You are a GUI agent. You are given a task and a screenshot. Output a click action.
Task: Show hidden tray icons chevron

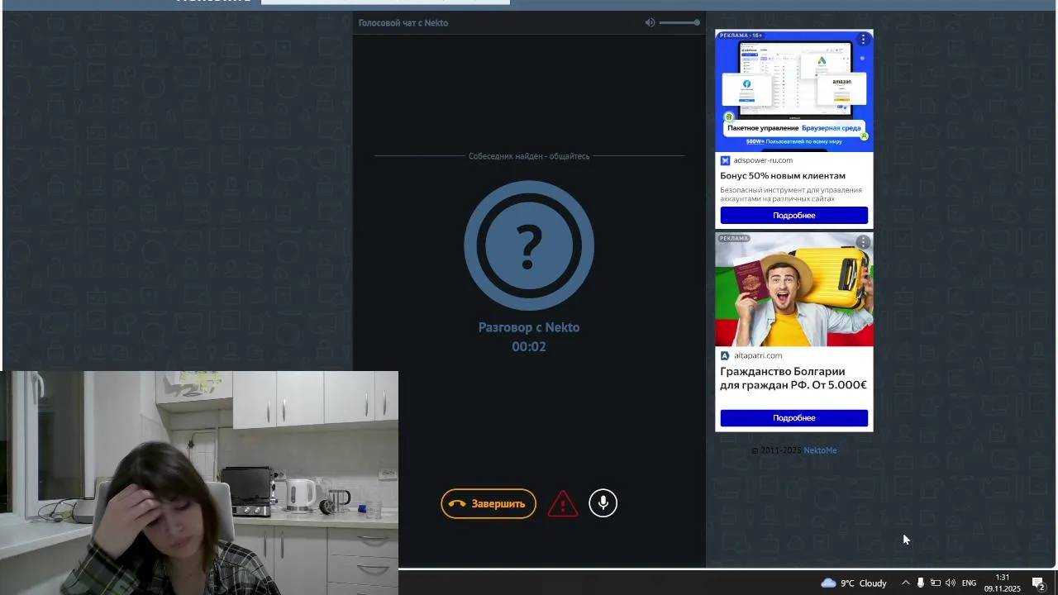[905, 583]
